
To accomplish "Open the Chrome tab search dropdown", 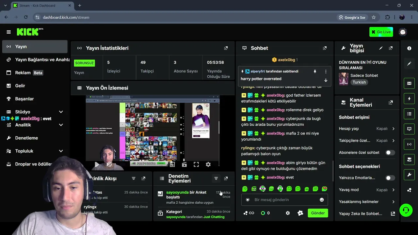I will (5, 6).
